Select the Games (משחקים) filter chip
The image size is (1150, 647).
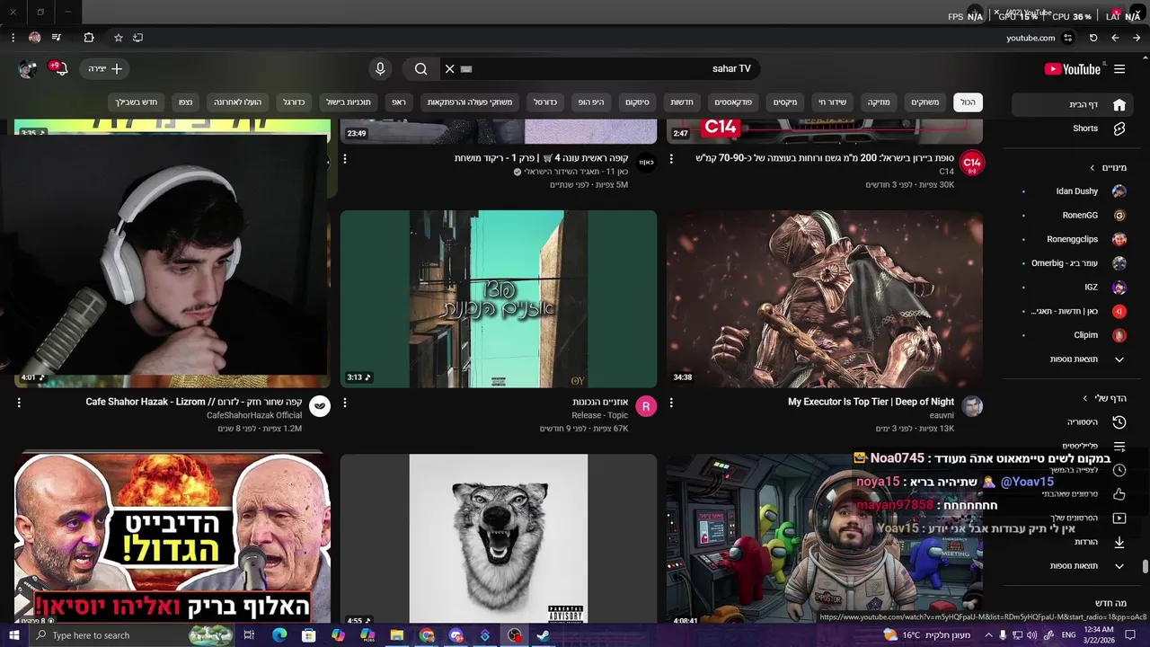(924, 102)
